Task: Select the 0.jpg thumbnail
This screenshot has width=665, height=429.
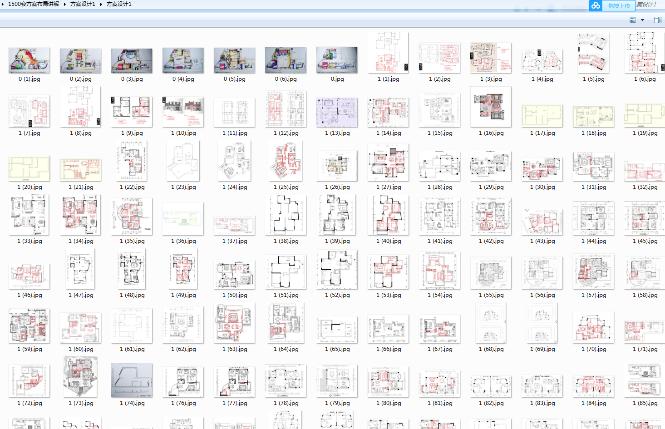Action: [x=337, y=60]
